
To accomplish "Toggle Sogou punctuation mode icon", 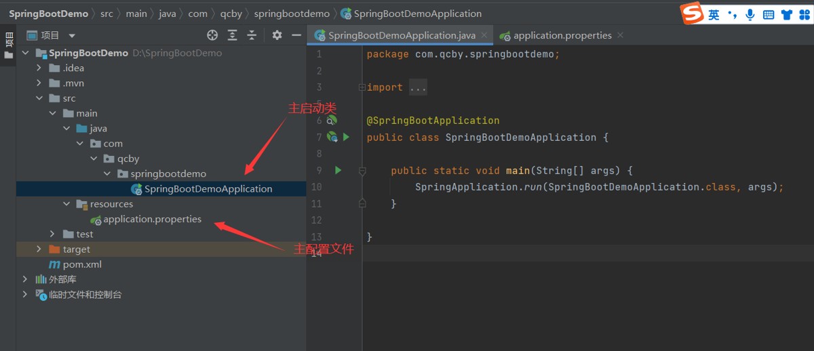I will coord(732,14).
